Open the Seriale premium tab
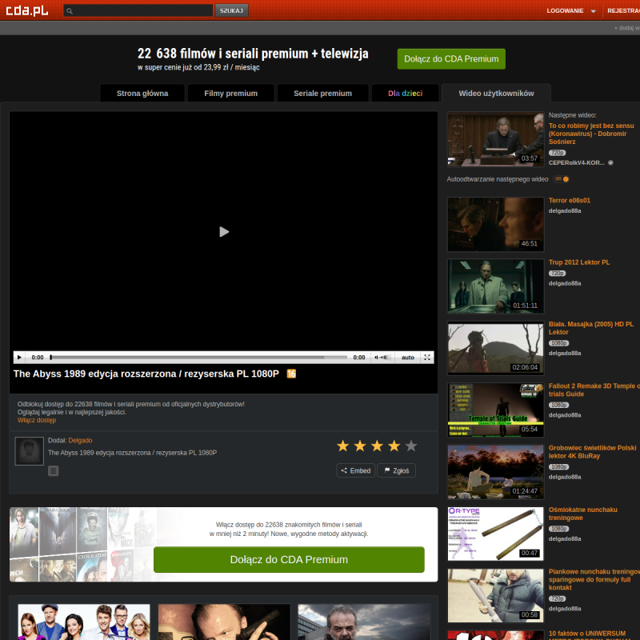 click(323, 94)
